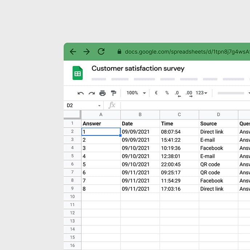Select all cells via corner box
This screenshot has height=250, width=250.
(72, 114)
